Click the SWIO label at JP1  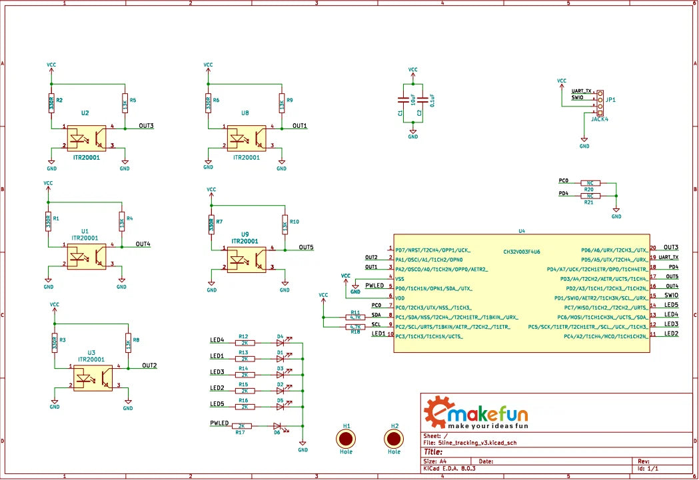[577, 97]
